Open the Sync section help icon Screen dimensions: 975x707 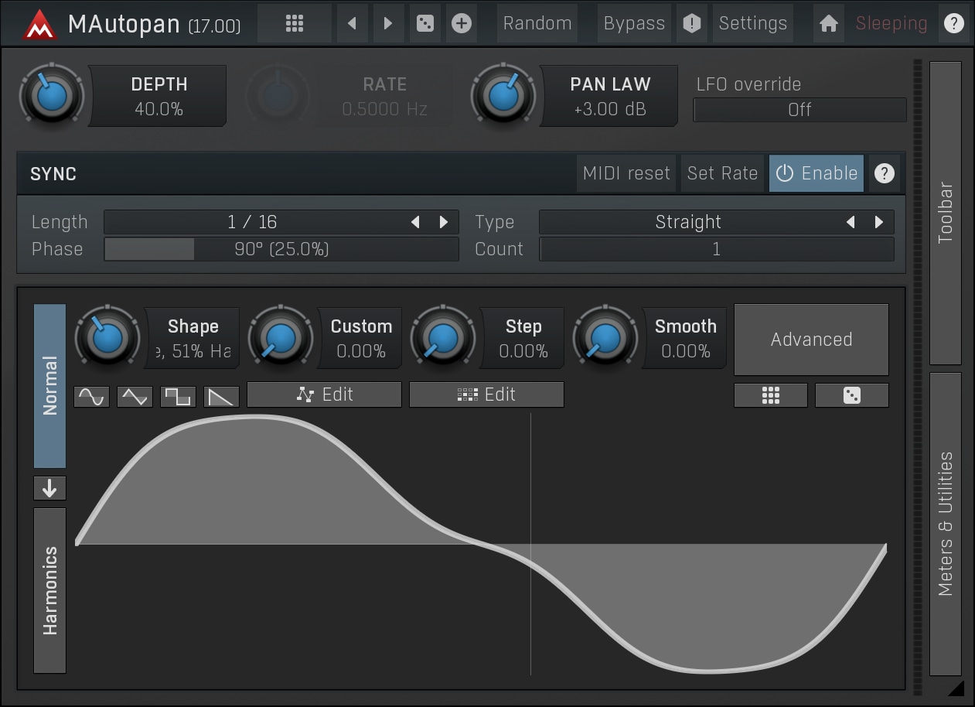[x=884, y=173]
